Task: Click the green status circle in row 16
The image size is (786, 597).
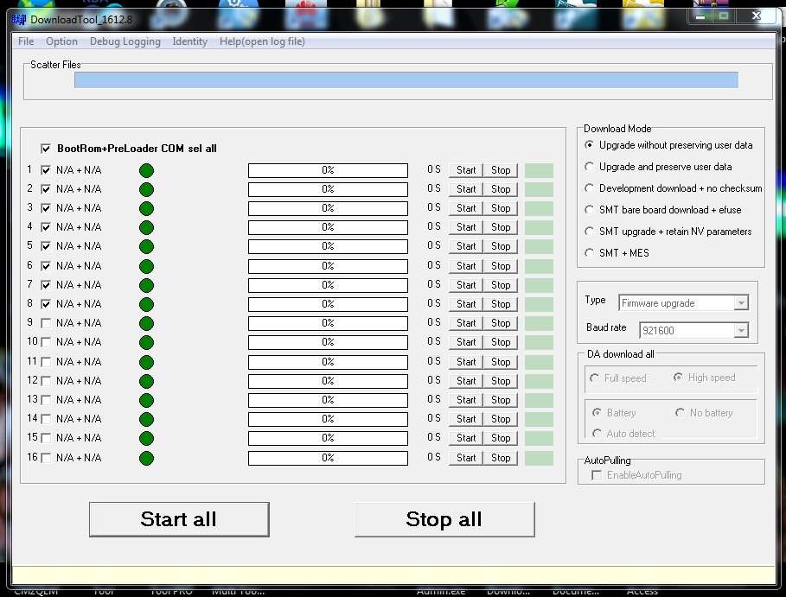Action: point(146,458)
